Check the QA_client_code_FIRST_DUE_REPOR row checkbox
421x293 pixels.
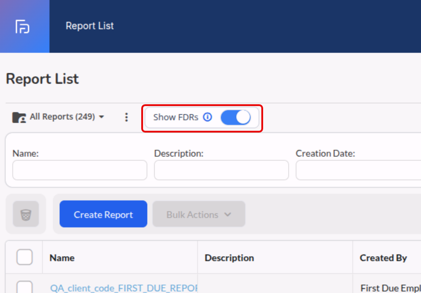point(24,287)
